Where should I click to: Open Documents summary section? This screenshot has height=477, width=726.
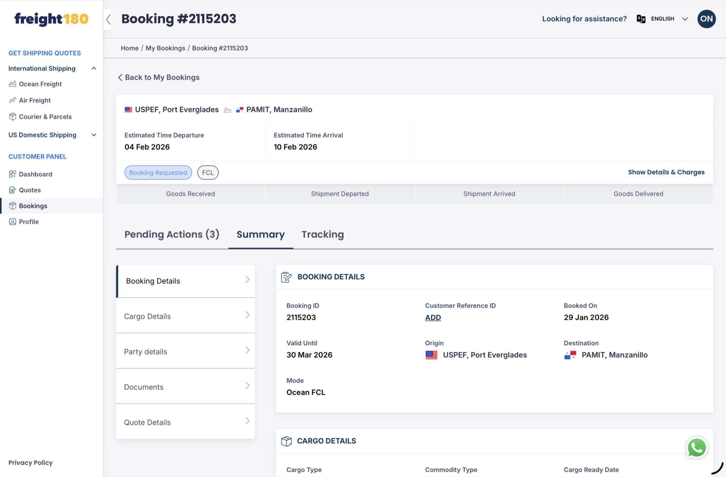[x=185, y=387]
